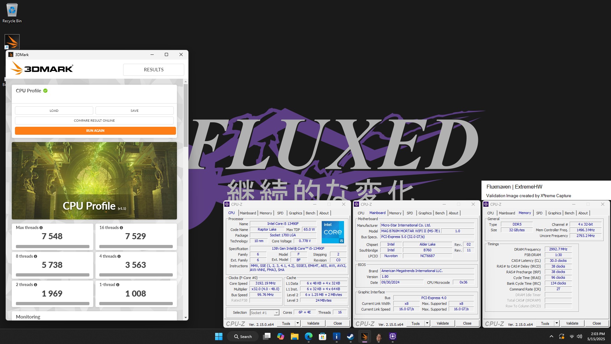Click the 3DMark vertical scrollbar thumb
The height and width of the screenshot is (344, 611).
[x=186, y=115]
